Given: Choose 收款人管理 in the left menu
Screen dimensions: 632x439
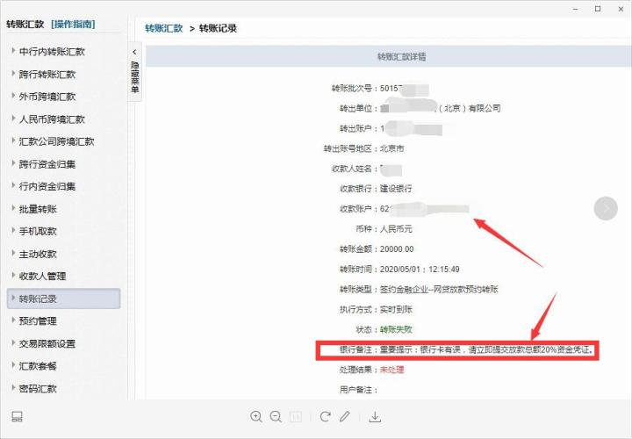Looking at the screenshot, I should [43, 276].
